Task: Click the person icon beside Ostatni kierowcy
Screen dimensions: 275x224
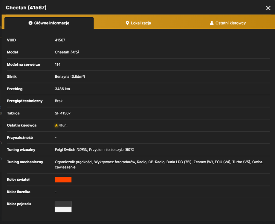Action: [212, 23]
